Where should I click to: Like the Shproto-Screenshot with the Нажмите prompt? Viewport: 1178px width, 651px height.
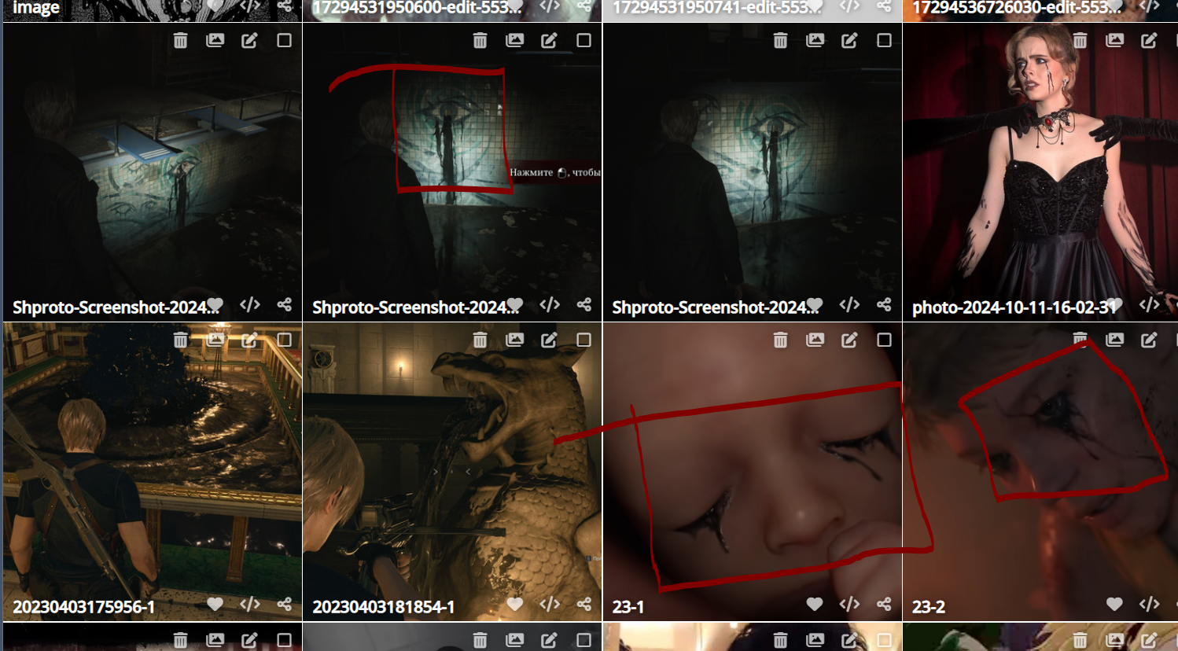pos(514,304)
